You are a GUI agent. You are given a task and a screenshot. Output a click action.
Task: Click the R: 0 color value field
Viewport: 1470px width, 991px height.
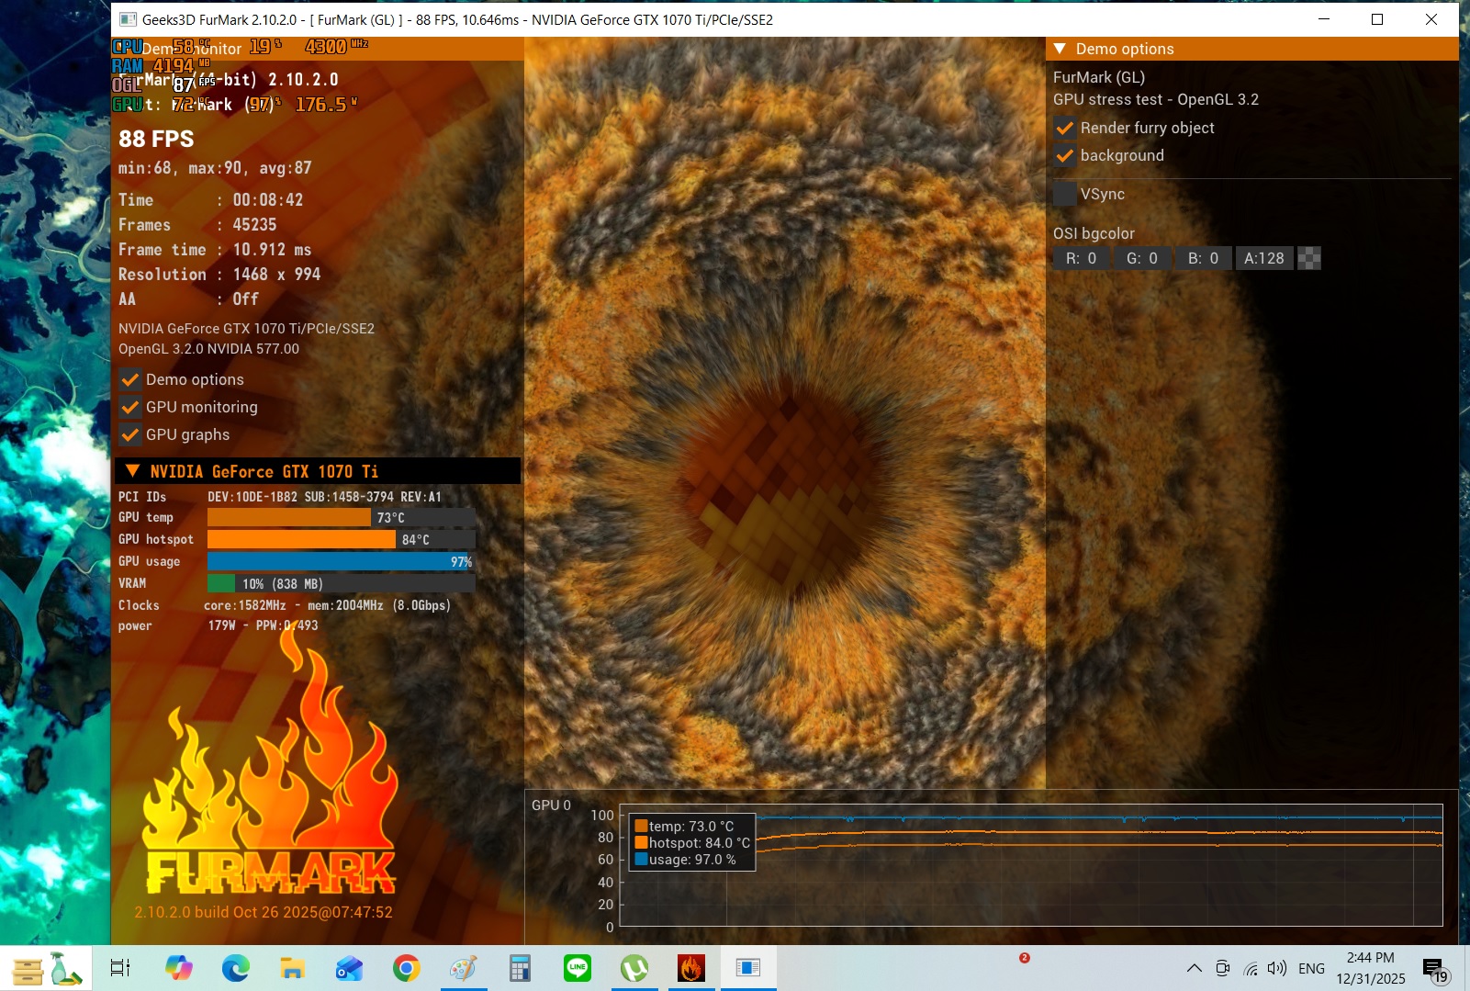pos(1081,259)
